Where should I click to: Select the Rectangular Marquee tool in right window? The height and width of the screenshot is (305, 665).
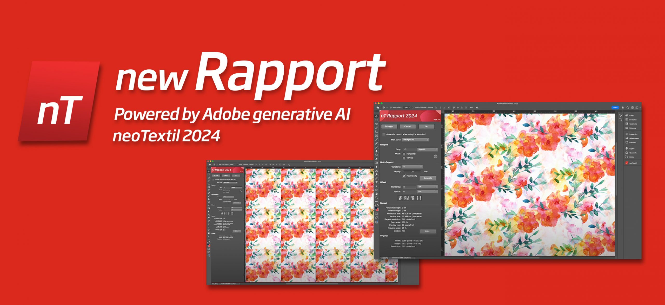[376, 120]
